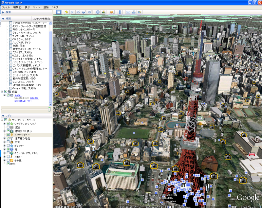Show the ruler tool

pyautogui.click(x=120, y=12)
